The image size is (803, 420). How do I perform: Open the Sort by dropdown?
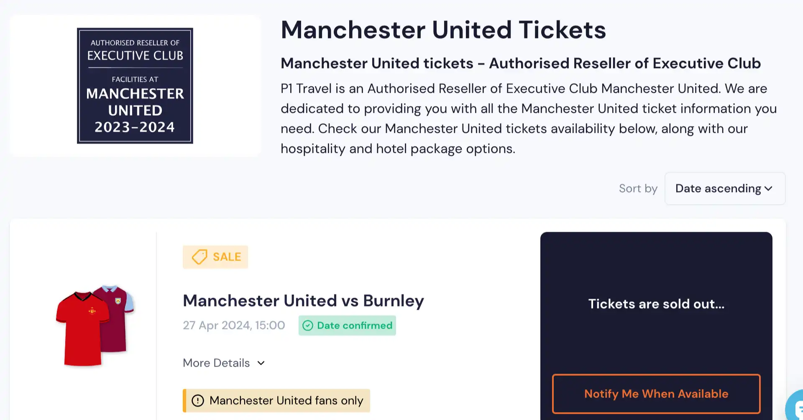click(725, 189)
